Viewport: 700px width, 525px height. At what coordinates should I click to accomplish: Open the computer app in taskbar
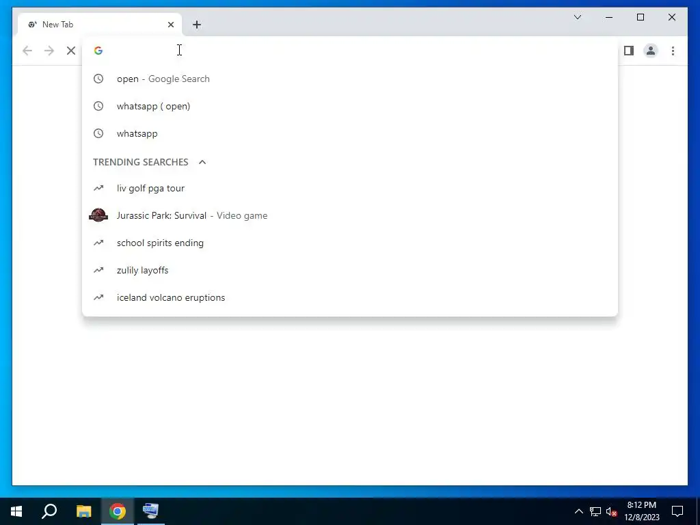(x=151, y=511)
